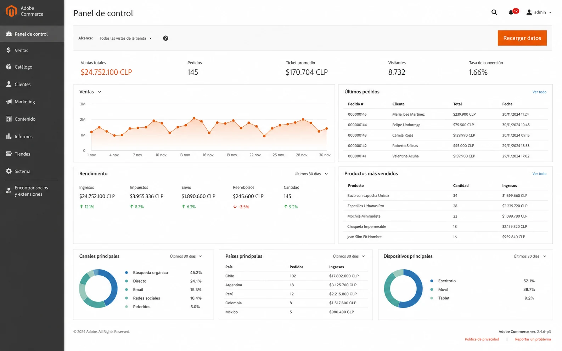
Task: Select Contenido in the sidebar
Action: (x=32, y=119)
